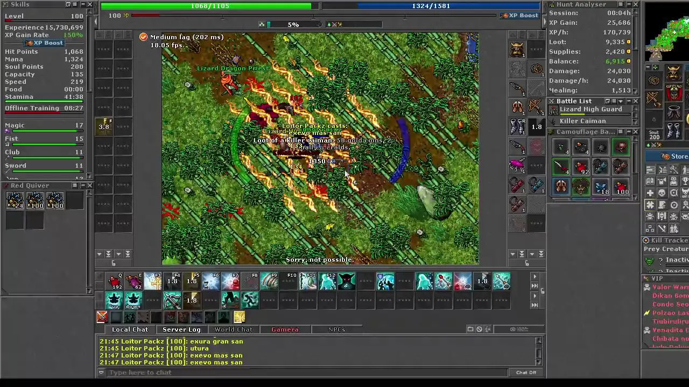The image size is (689, 387).
Task: Switch to the Local Chat tab
Action: pyautogui.click(x=130, y=329)
